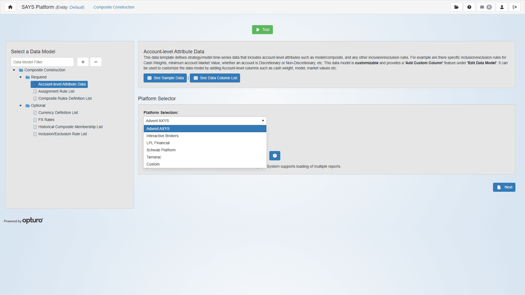Click the Historical Composite Membership document icon
Viewport: 525px width, 295px height.
point(35,127)
